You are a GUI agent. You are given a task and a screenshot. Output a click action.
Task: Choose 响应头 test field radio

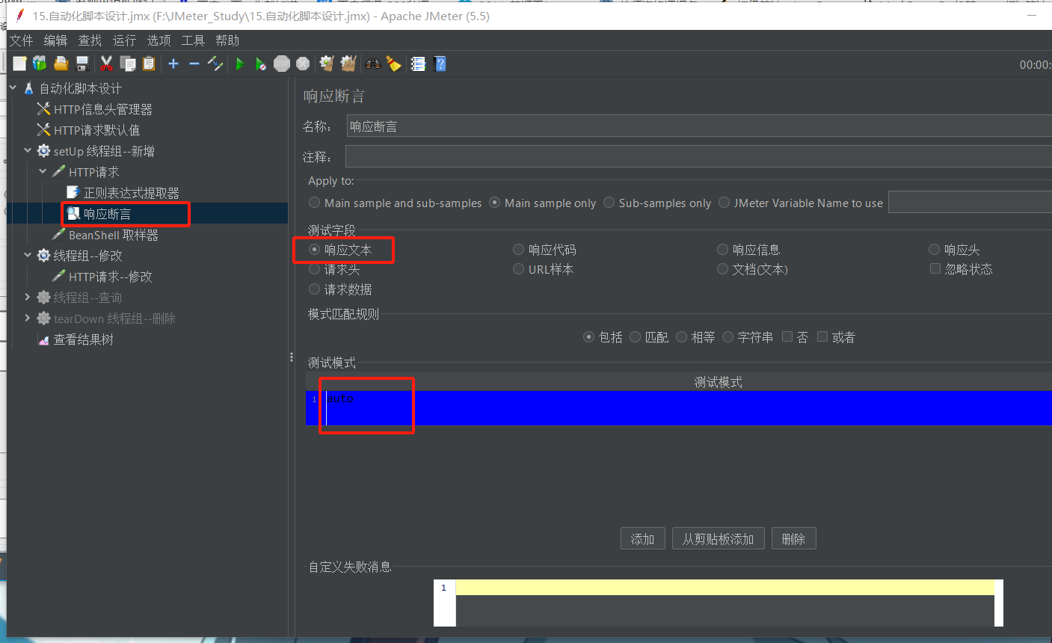935,249
